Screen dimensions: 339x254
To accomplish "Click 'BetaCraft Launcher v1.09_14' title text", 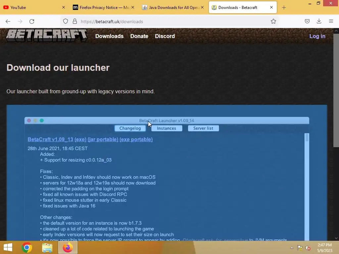I will pos(167,120).
